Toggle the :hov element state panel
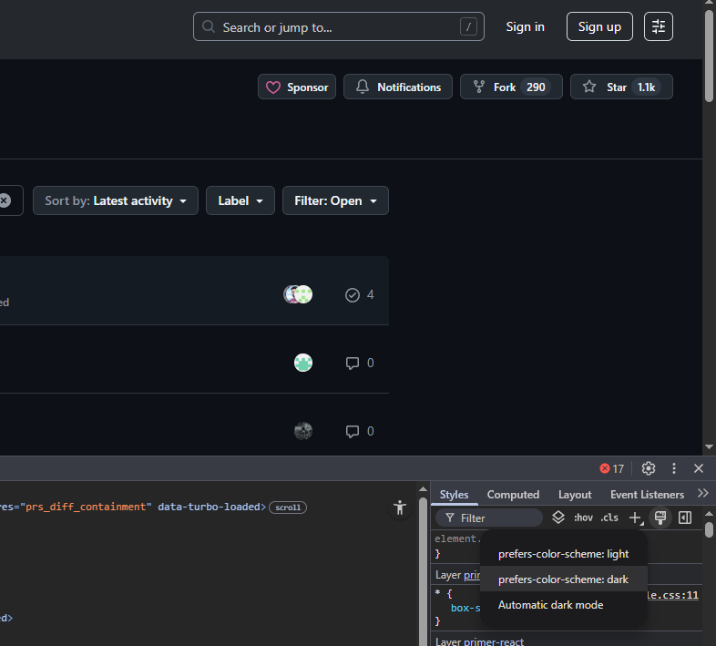716x646 pixels. (x=583, y=518)
